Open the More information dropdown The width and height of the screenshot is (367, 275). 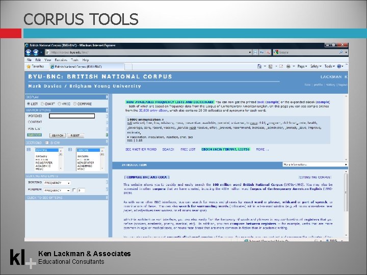coord(315,164)
